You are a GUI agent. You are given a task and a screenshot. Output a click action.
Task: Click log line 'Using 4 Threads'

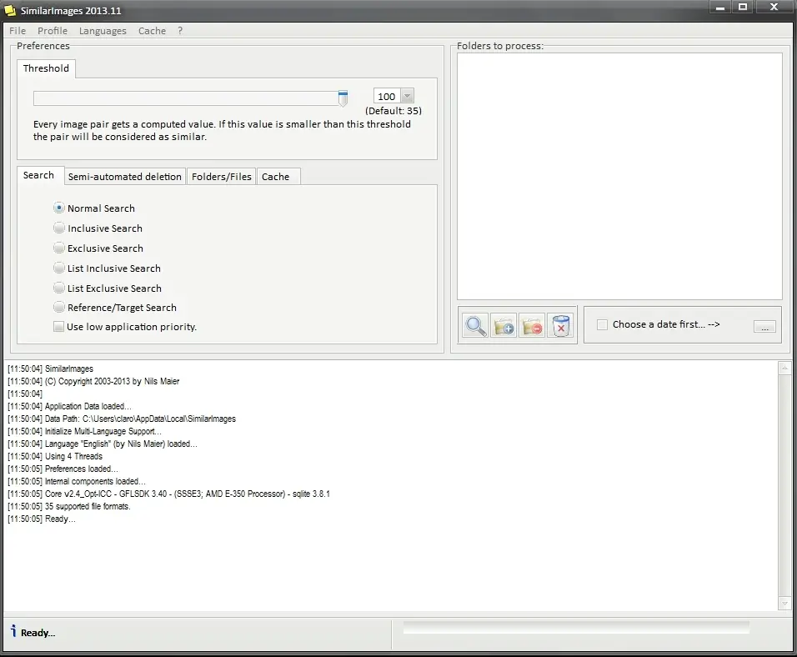coord(55,456)
